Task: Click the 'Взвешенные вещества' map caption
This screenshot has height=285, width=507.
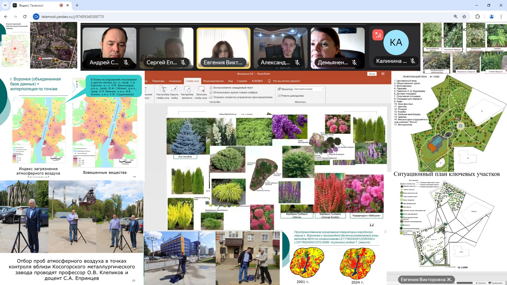Action: pos(105,173)
